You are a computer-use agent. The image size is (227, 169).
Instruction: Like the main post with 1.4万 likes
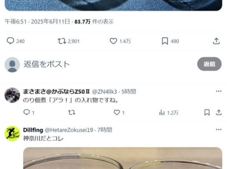pyautogui.click(x=113, y=41)
